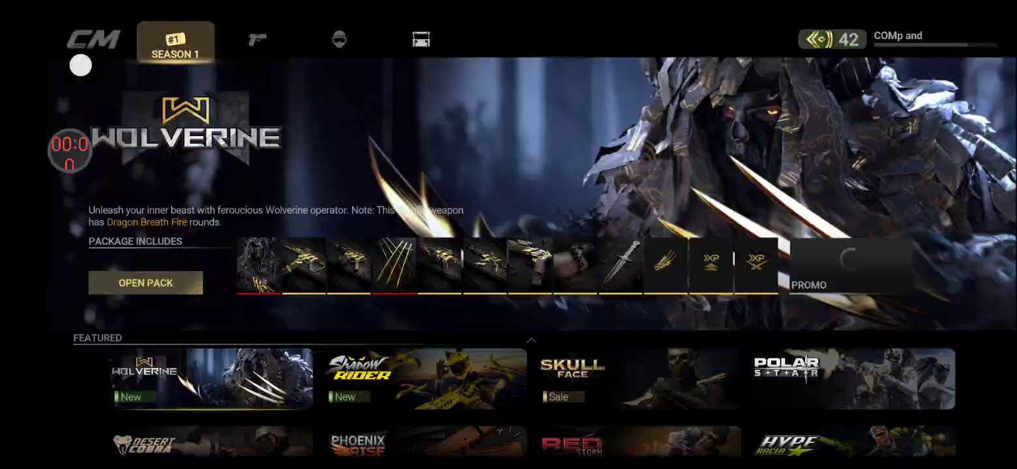
Task: Open the Hype Racer bundle
Action: coord(854,442)
